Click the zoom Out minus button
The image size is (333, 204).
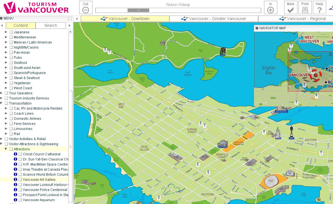click(x=86, y=8)
